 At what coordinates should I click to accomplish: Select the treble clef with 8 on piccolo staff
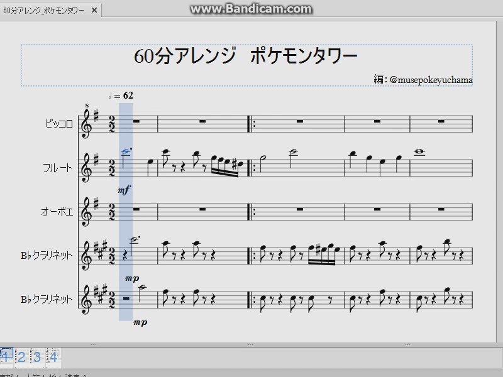pos(87,122)
